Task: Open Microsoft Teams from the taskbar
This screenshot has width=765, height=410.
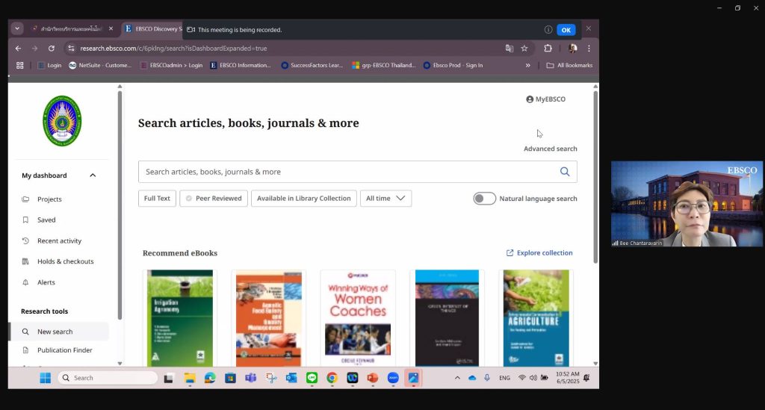Action: pyautogui.click(x=250, y=378)
